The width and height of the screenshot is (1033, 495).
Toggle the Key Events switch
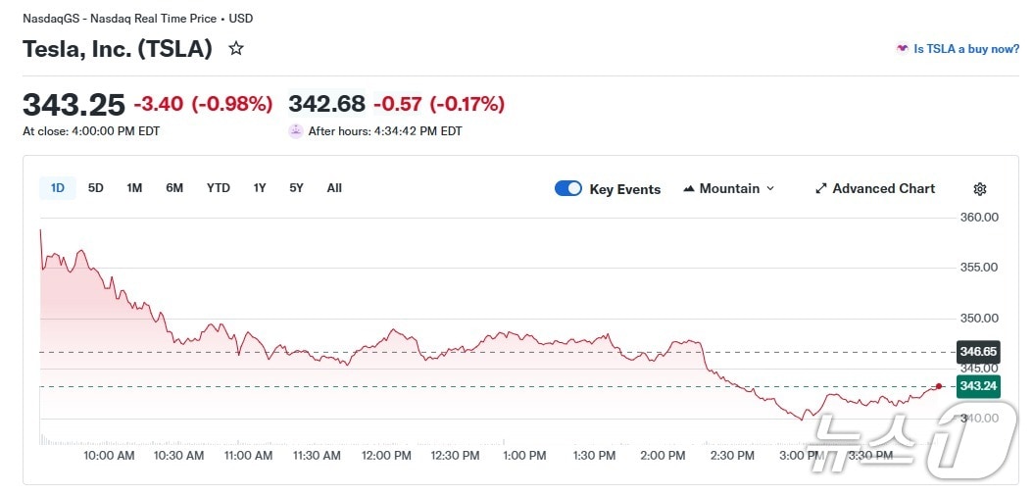pos(568,188)
